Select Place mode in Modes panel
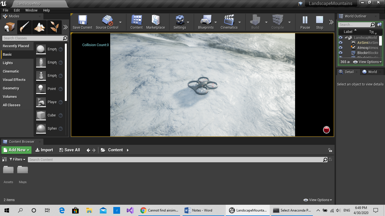This screenshot has height=216, width=385. (8, 27)
